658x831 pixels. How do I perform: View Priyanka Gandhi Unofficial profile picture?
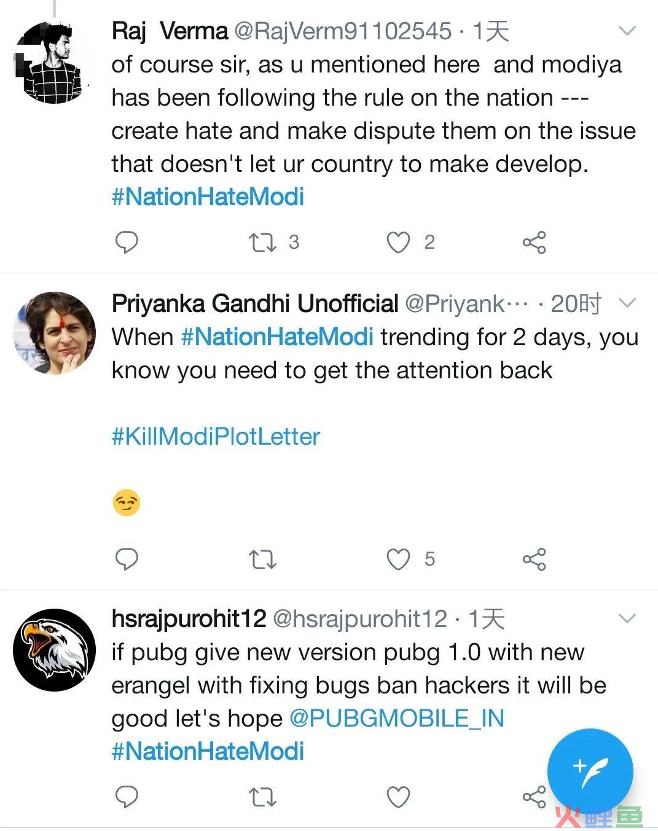tap(55, 333)
